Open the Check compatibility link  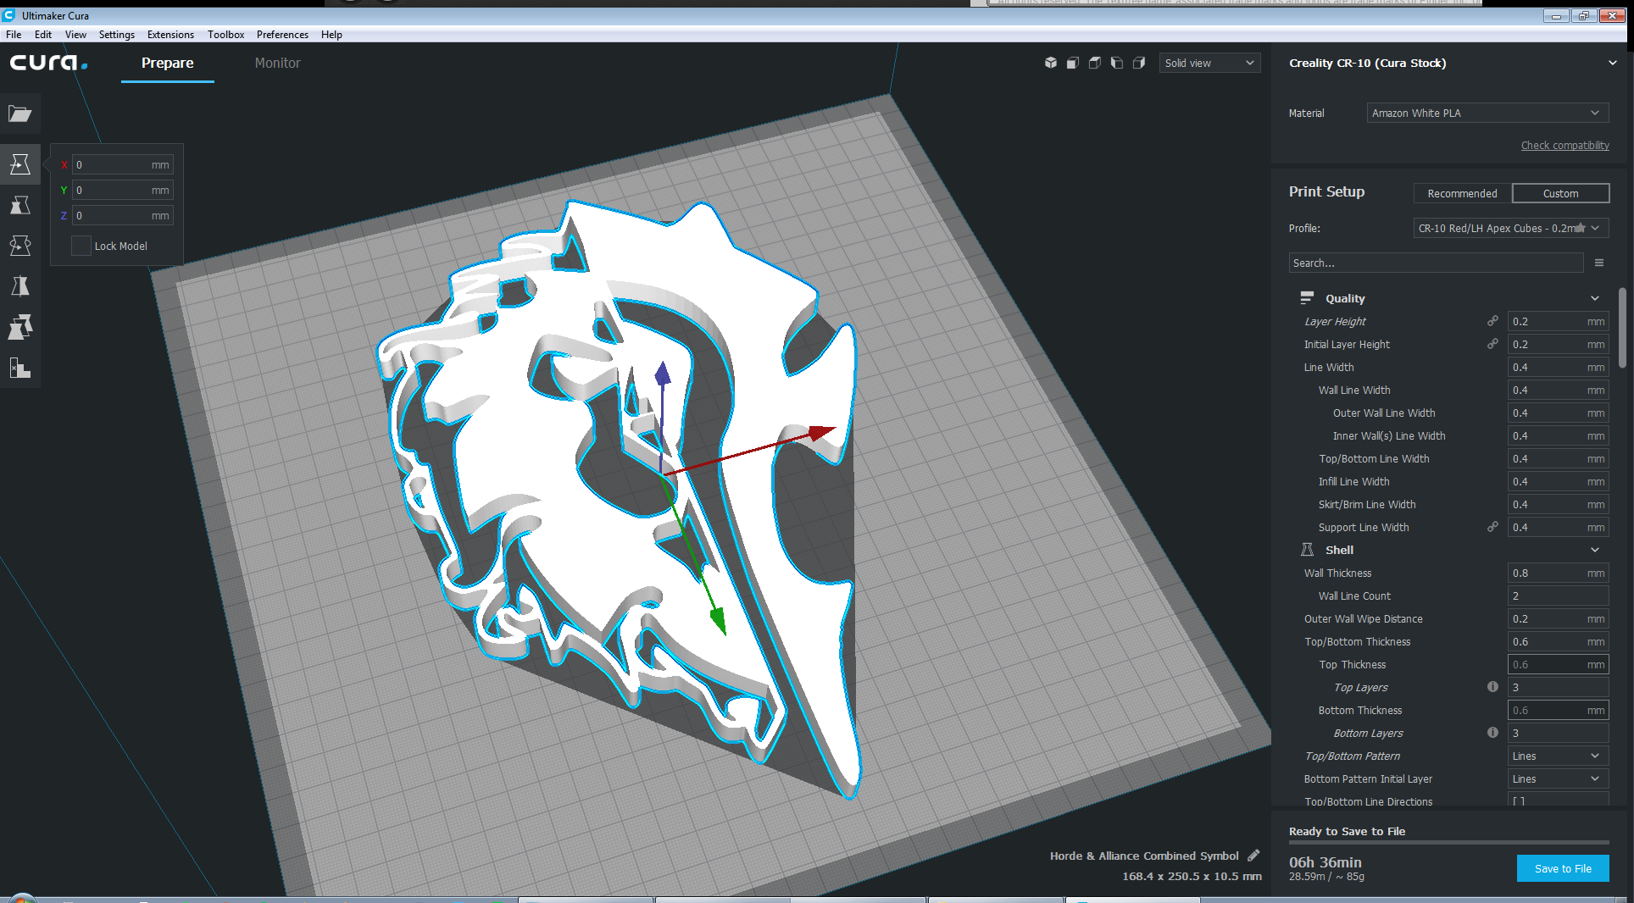click(x=1565, y=146)
